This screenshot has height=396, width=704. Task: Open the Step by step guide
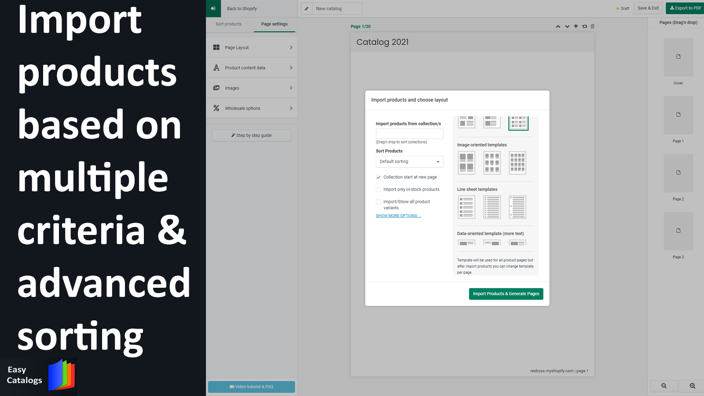251,136
